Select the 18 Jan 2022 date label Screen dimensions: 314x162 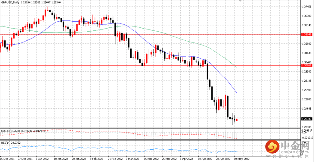click(60, 158)
